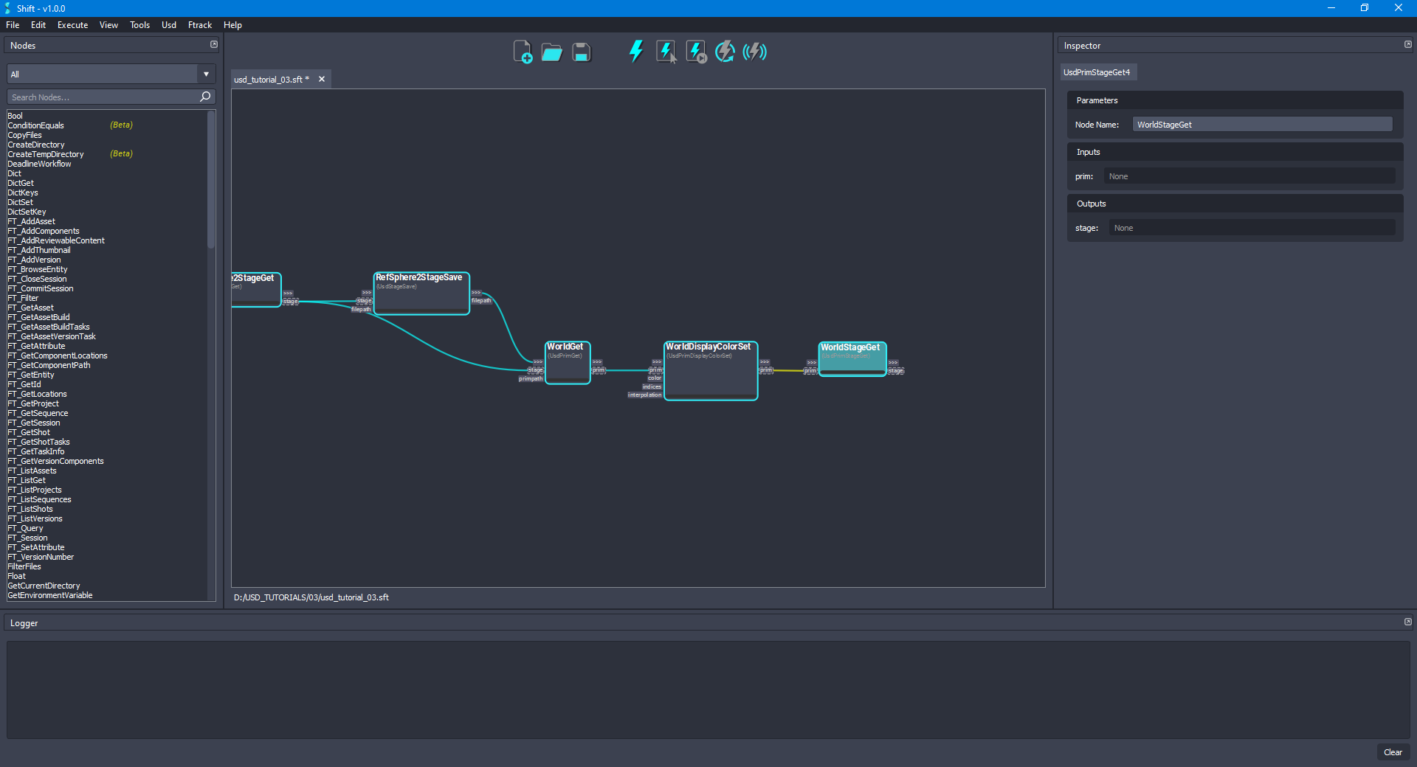1417x767 pixels.
Task: Collapse the Outputs section header
Action: (1091, 203)
